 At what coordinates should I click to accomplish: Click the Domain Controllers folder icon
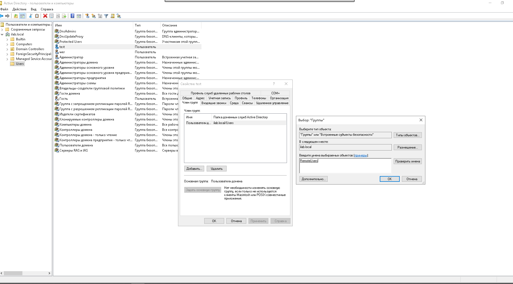12,49
